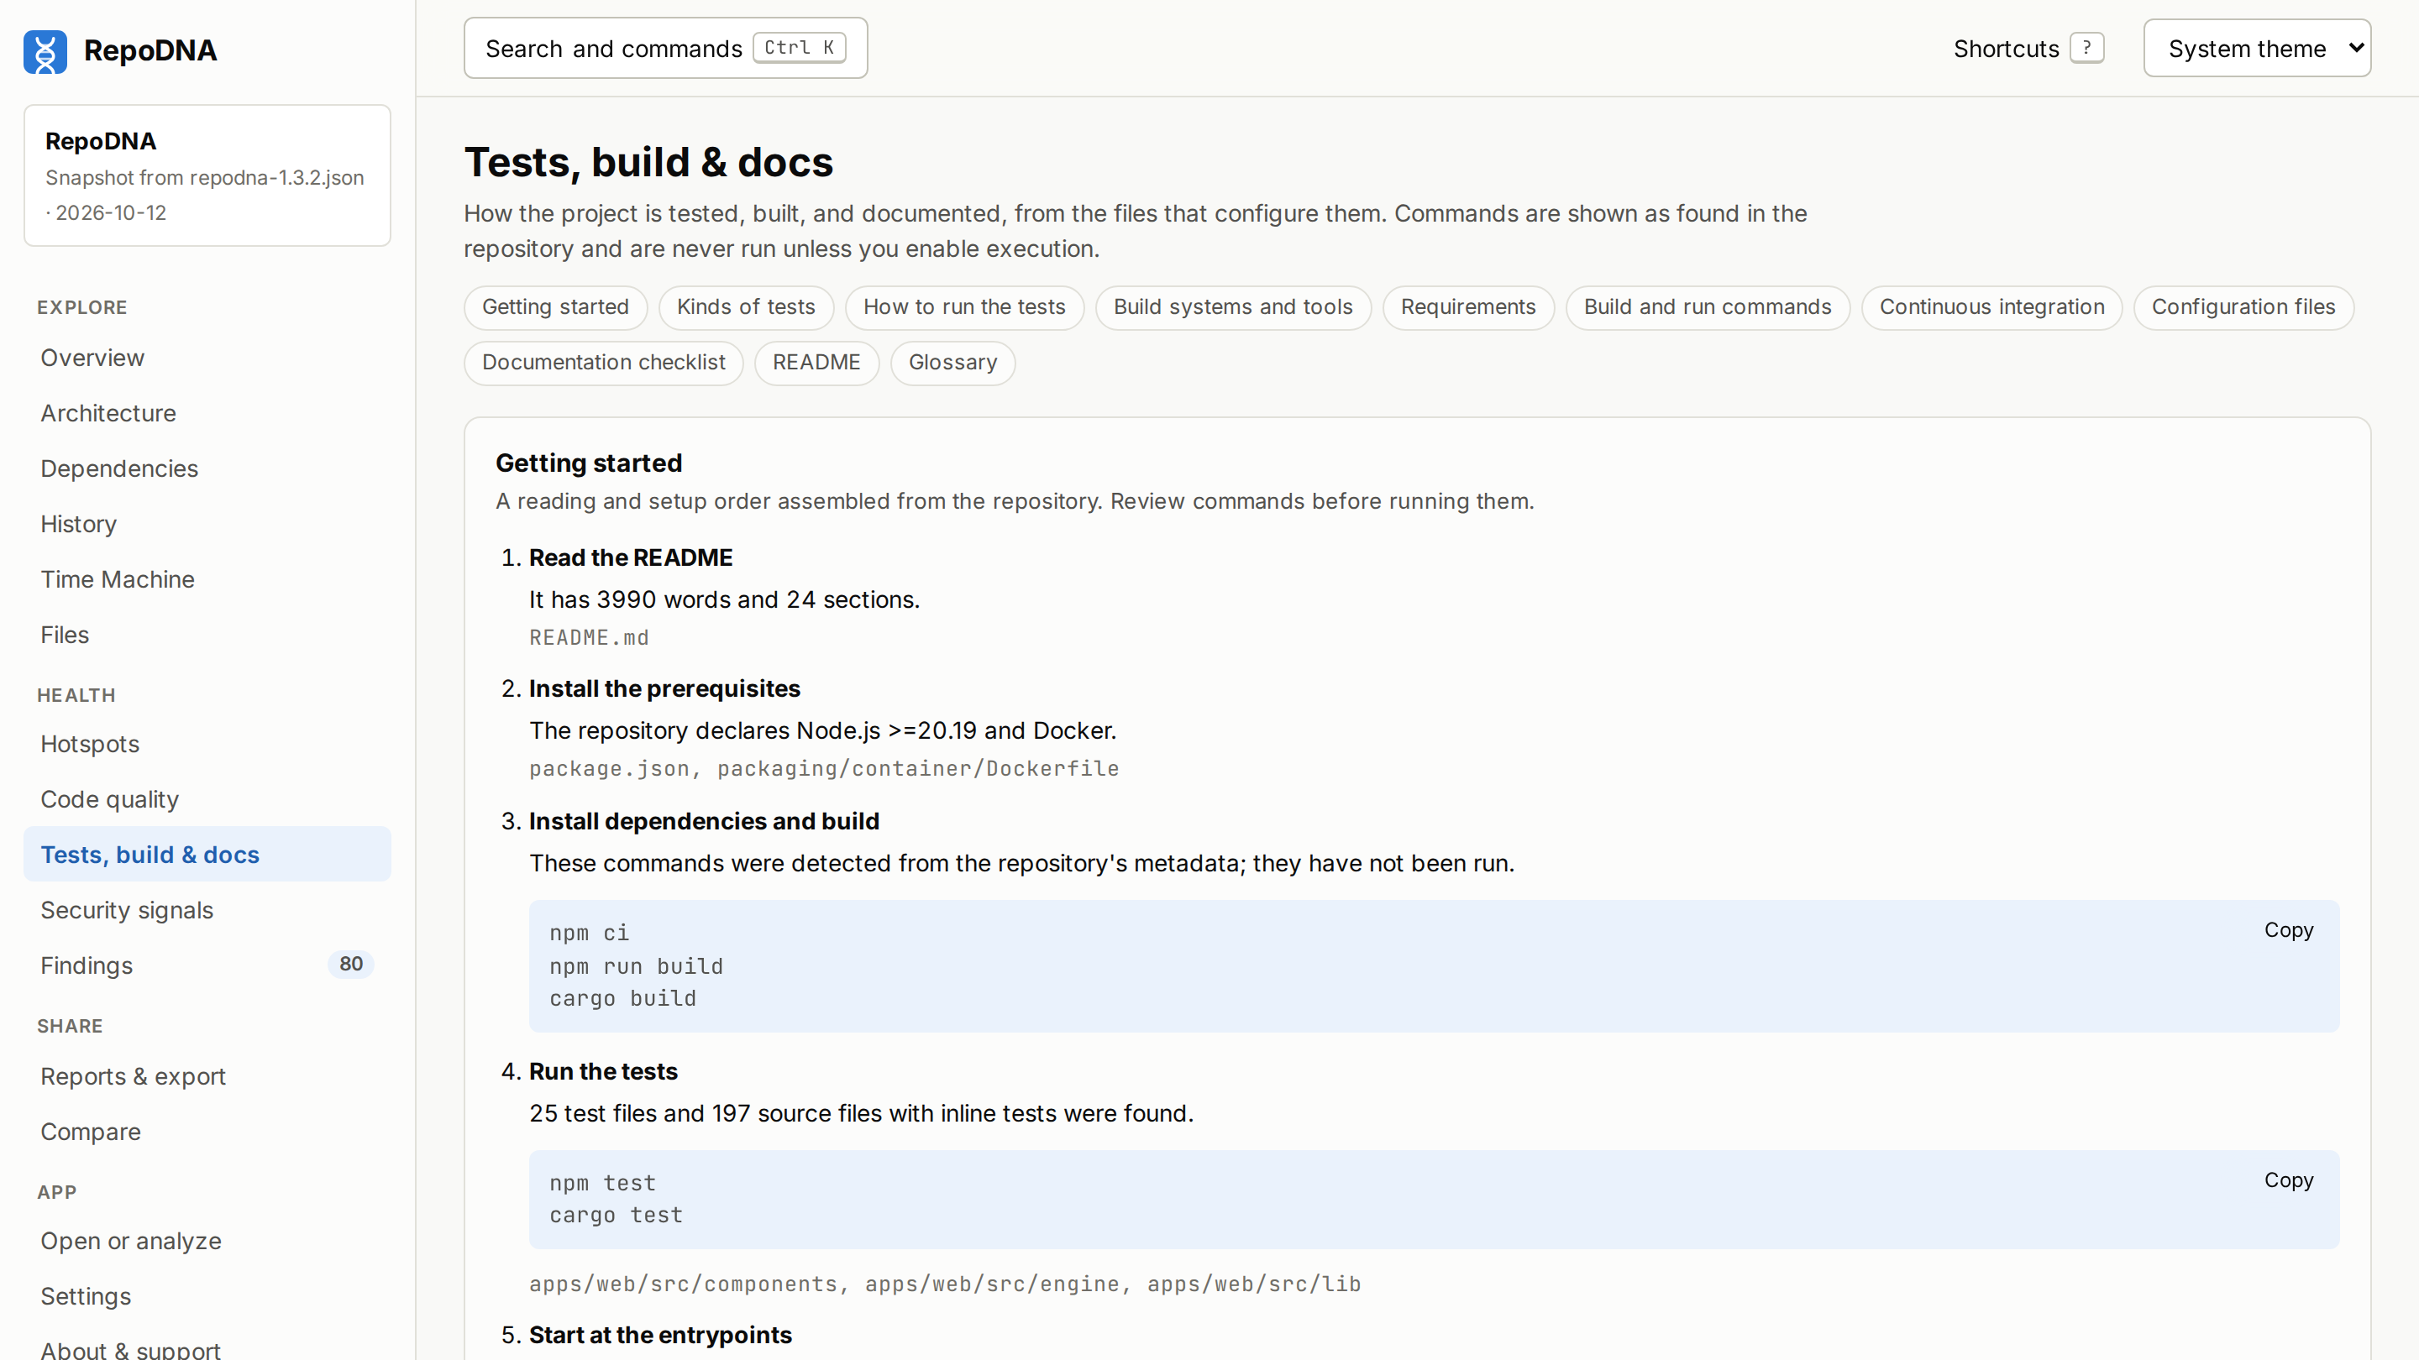Open the Findings page
Screen dimensions: 2419x1360
coord(207,965)
